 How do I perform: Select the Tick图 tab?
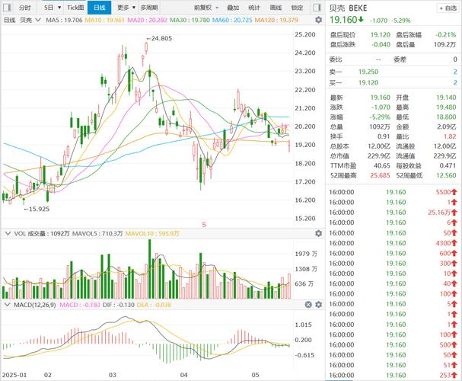pos(75,7)
